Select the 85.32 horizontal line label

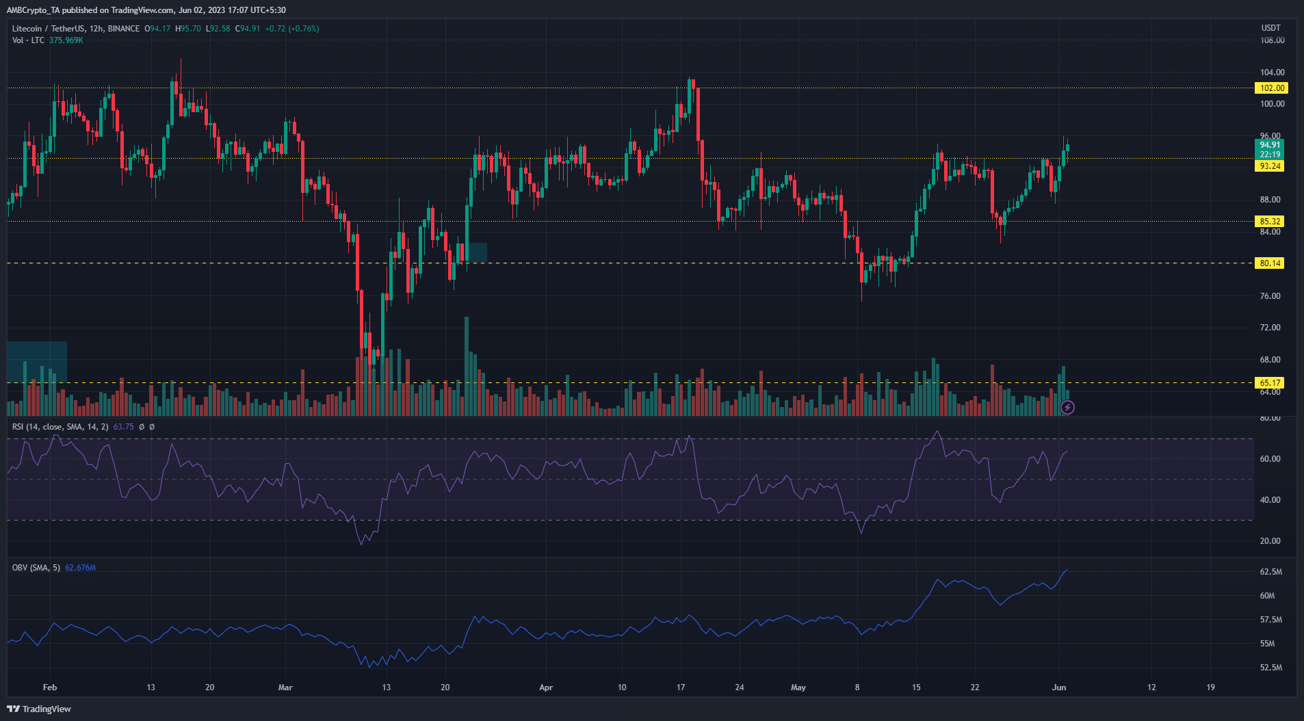[1270, 222]
